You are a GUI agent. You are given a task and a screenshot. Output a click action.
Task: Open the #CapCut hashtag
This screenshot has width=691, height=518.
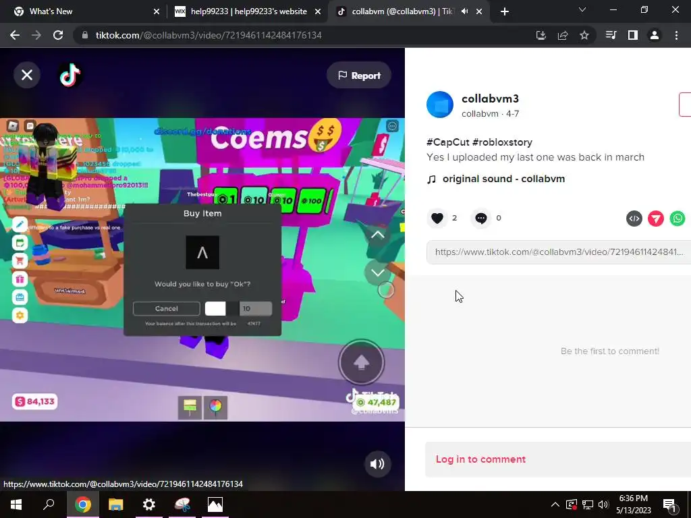coord(448,142)
